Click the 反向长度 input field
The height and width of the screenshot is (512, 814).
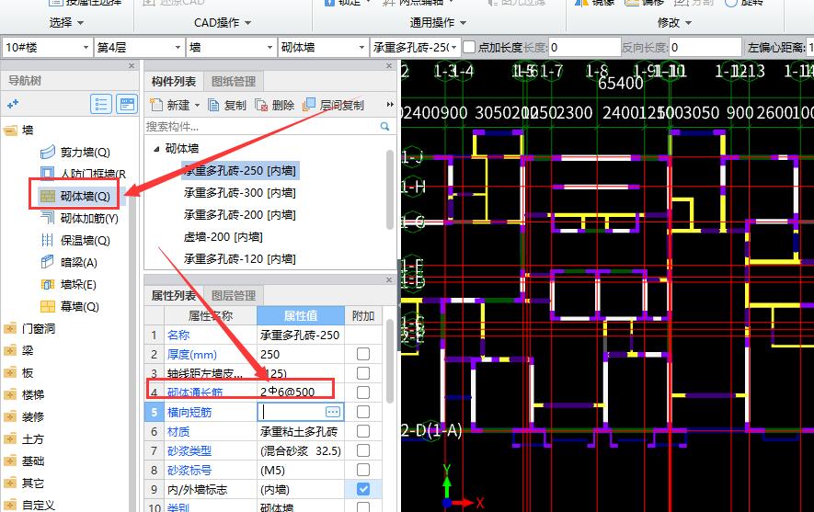[x=705, y=47]
